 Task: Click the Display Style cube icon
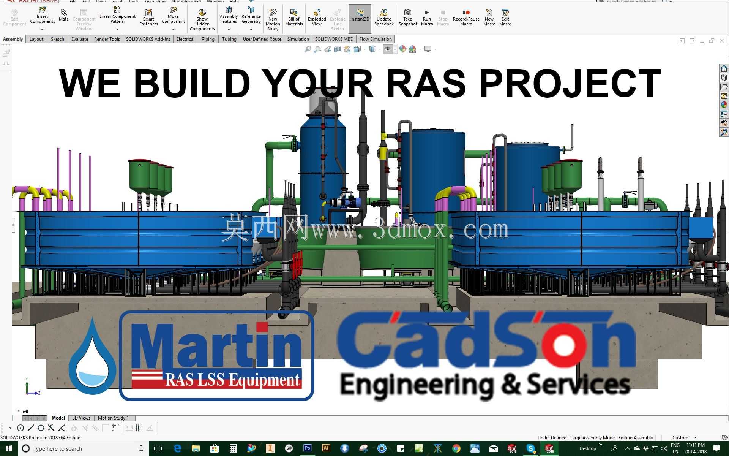point(372,49)
